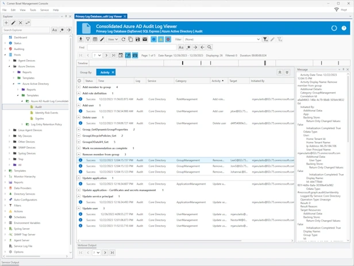Expand 'Mark recommendation as complete' group
The width and height of the screenshot is (354, 266).
[x=79, y=148]
